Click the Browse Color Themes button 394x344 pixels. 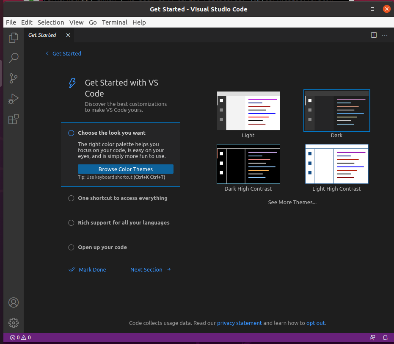click(x=126, y=169)
